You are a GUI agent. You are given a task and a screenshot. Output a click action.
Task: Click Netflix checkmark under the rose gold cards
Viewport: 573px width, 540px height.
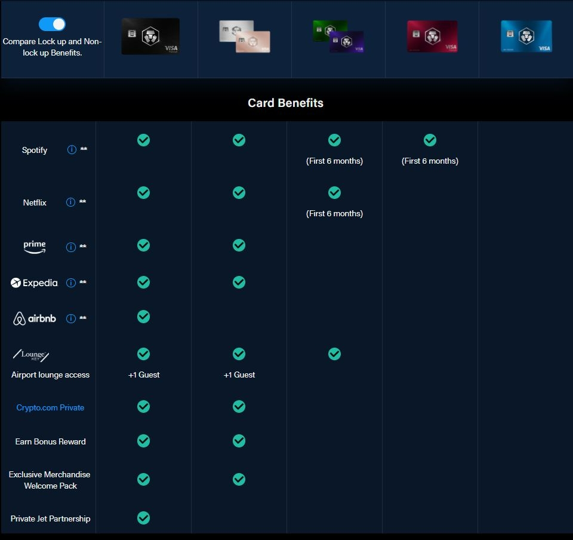point(239,193)
